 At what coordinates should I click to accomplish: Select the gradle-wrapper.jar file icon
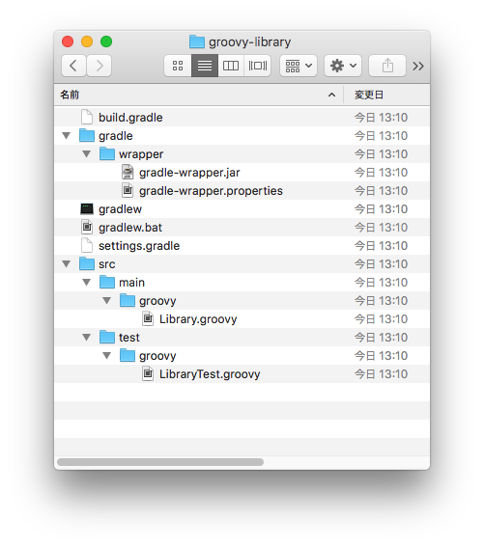click(x=128, y=172)
